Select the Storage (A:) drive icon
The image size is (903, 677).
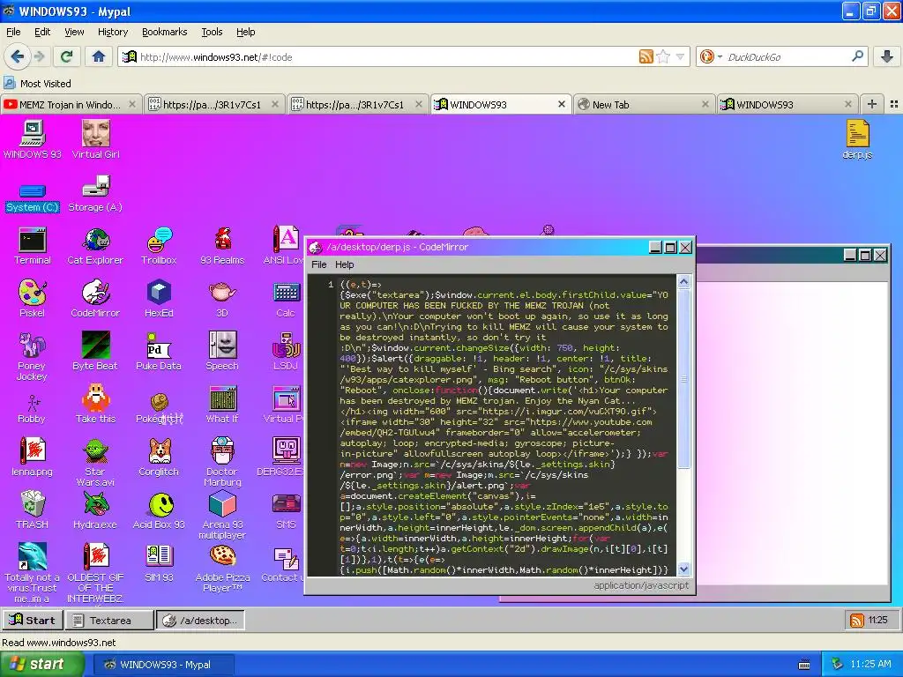point(95,196)
